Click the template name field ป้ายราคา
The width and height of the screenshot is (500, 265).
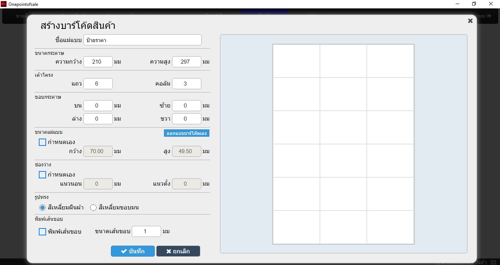[142, 40]
